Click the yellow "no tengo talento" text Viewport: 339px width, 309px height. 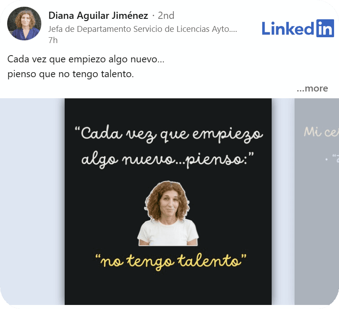(171, 261)
